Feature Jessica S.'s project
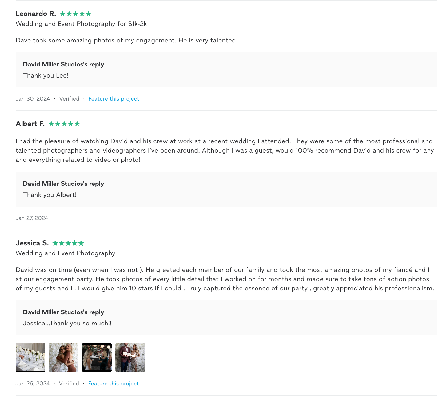 coord(113,384)
